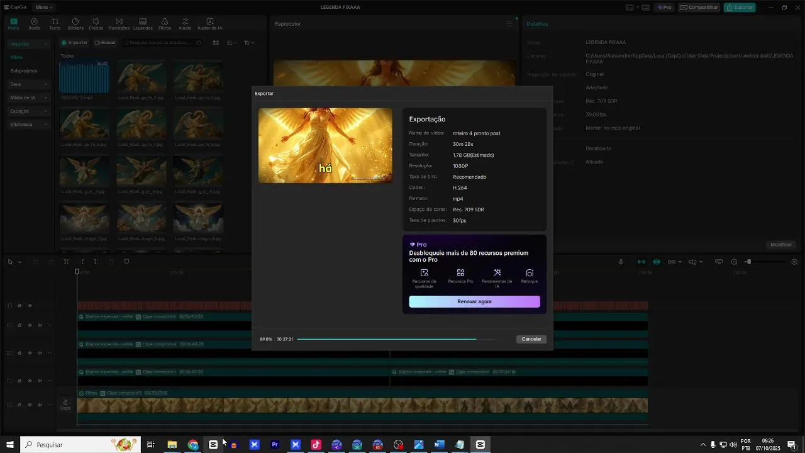Open the Ajuste icon tab

tap(185, 24)
